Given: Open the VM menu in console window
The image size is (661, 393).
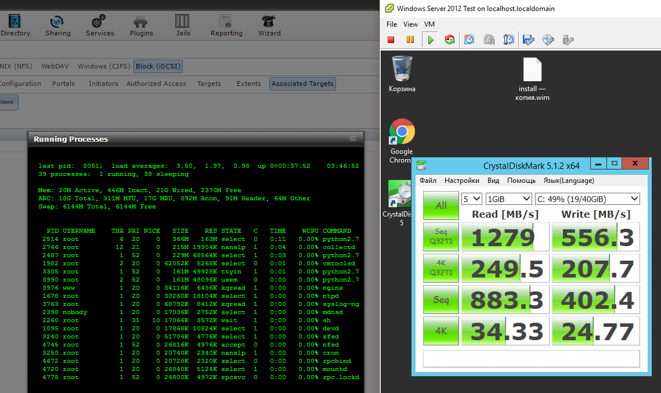Looking at the screenshot, I should tap(429, 24).
